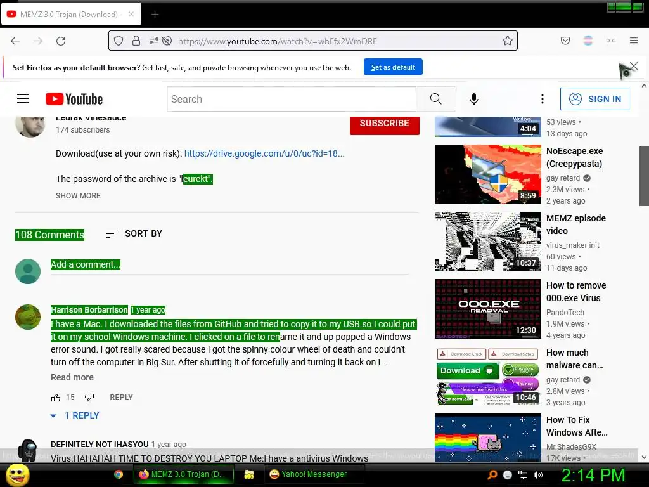This screenshot has height=487, width=649.
Task: Open the NoEscape.exe (Creepypasta) thumbnail
Action: click(x=487, y=174)
